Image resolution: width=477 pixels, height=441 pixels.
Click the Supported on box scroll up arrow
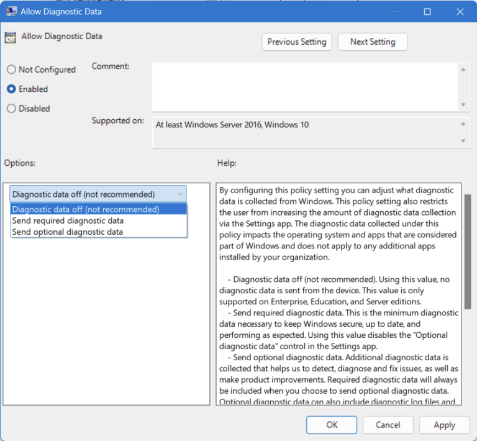(x=463, y=124)
